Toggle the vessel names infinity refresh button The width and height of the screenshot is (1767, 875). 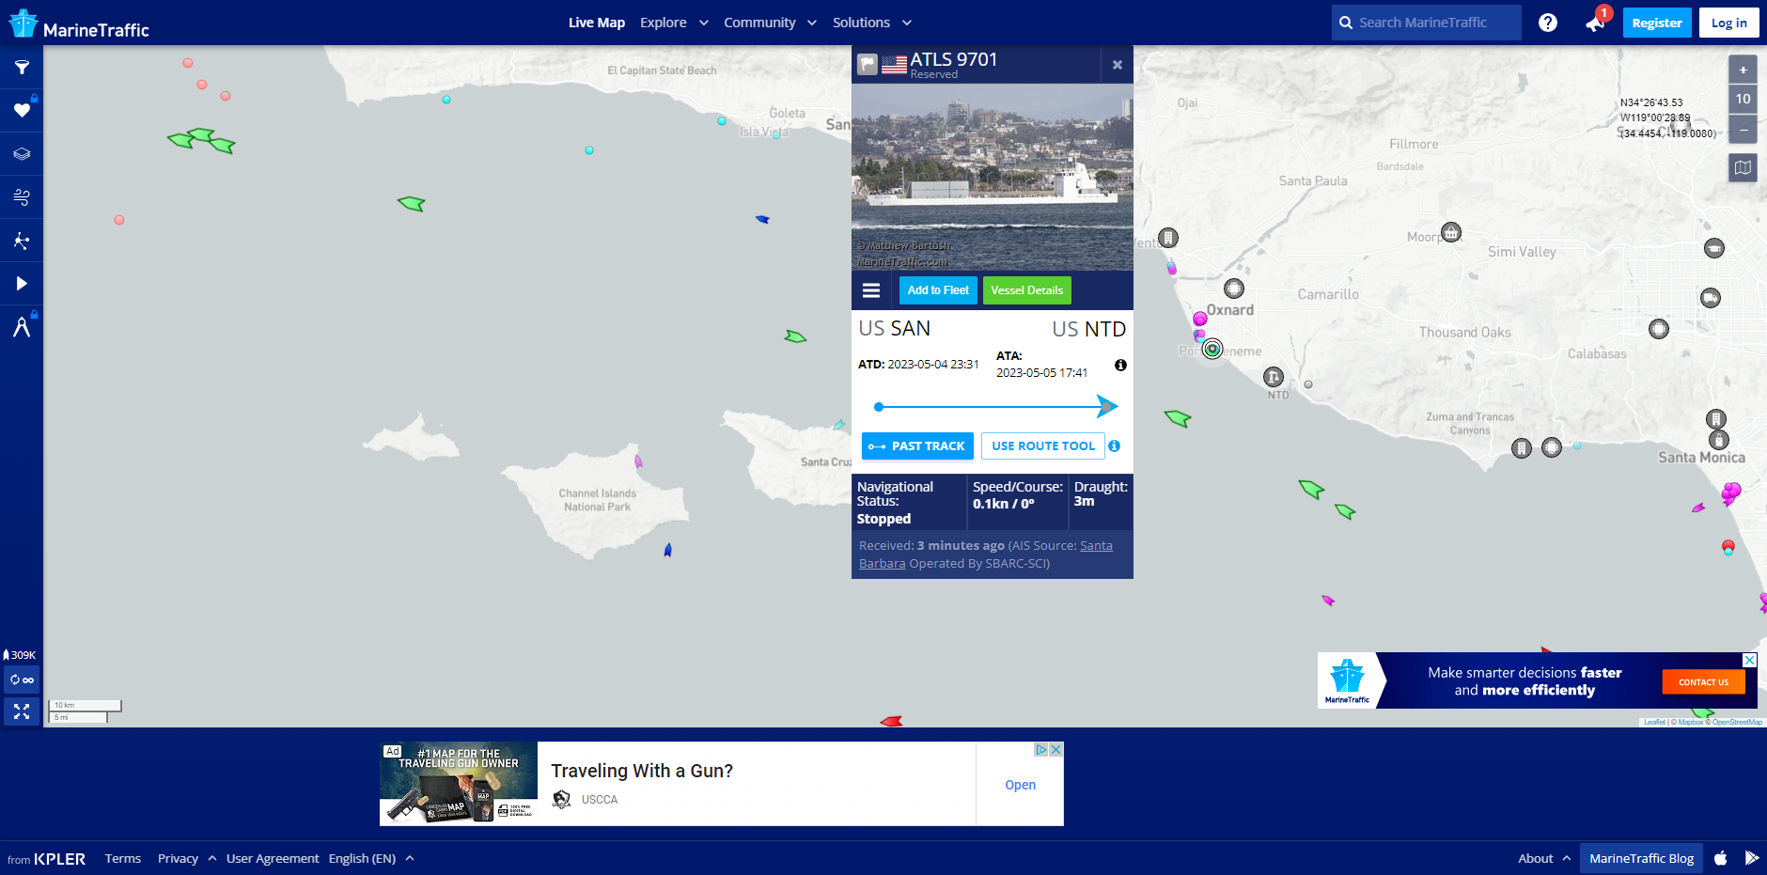click(x=22, y=680)
